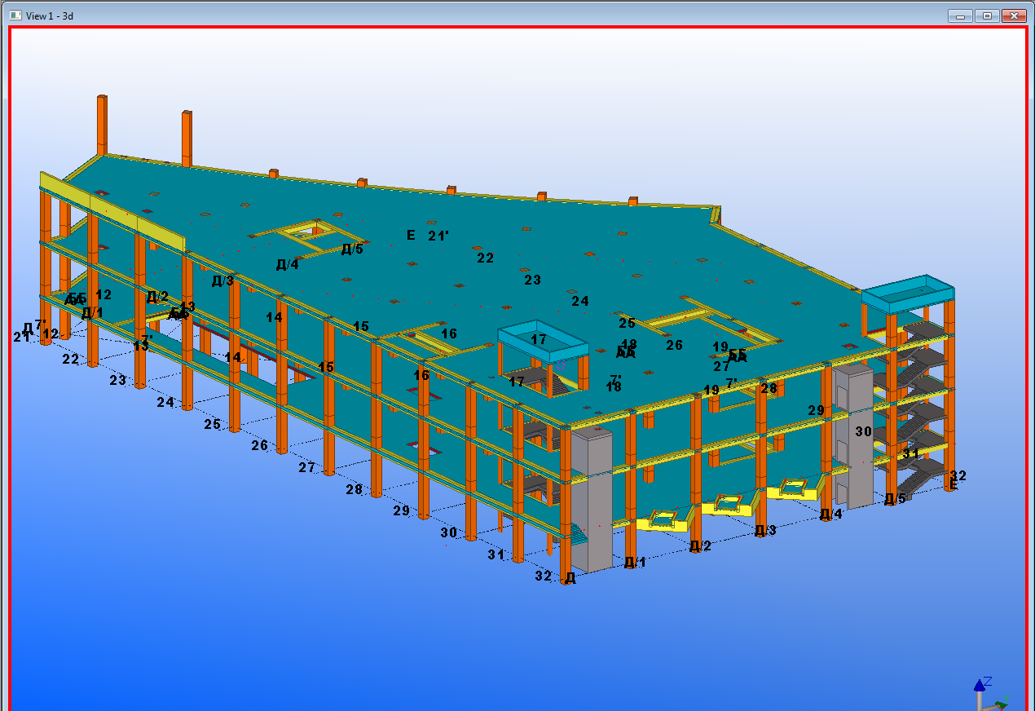Pick grid label Д/3 on the ground line

pos(765,531)
